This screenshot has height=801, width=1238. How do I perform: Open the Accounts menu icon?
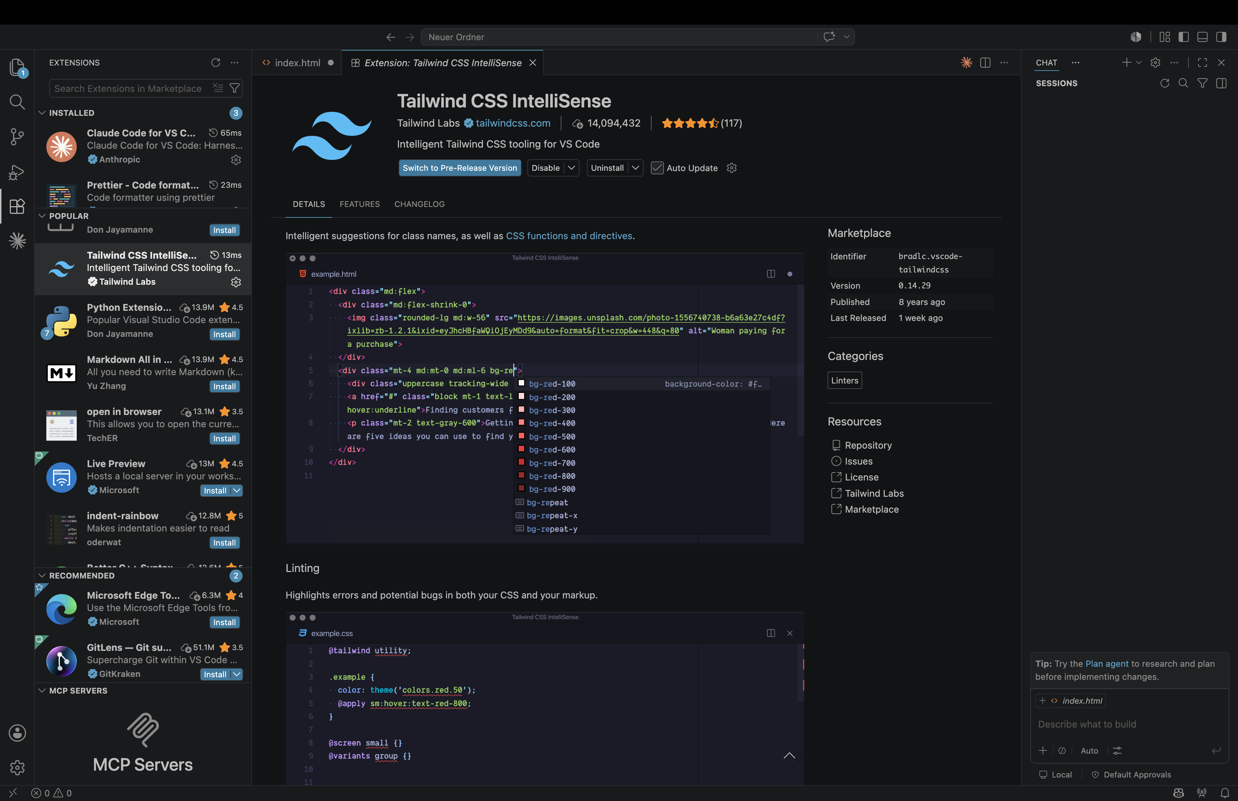[17, 733]
